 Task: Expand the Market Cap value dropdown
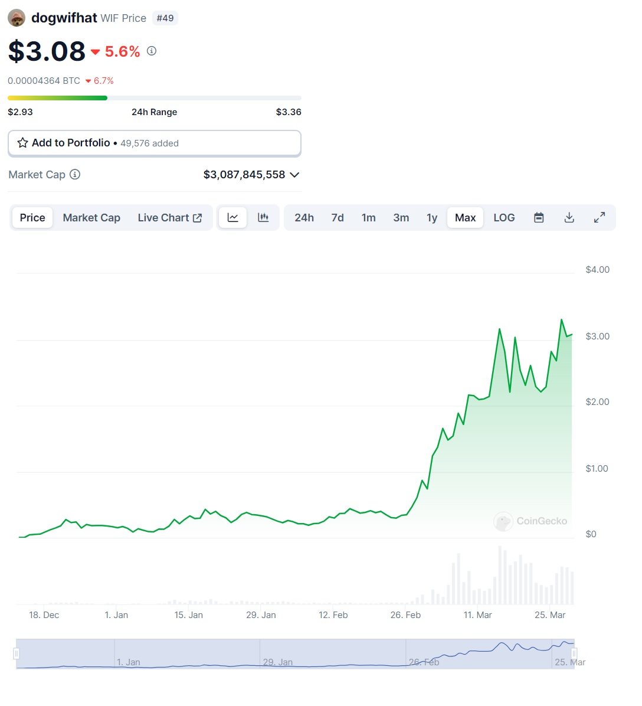(x=294, y=175)
